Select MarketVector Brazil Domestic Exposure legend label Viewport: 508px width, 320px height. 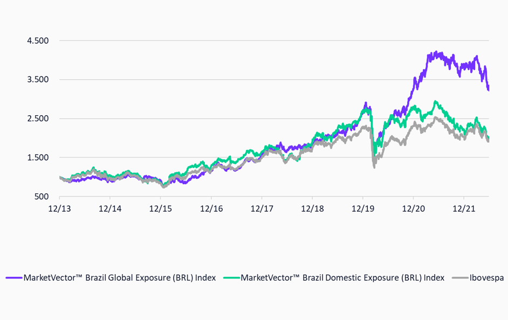coord(342,278)
